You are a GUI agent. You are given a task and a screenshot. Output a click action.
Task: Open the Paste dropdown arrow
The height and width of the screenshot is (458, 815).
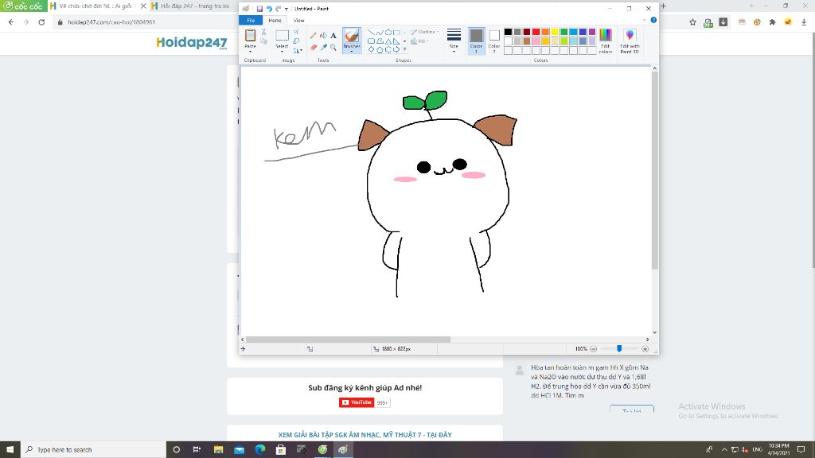coord(250,52)
